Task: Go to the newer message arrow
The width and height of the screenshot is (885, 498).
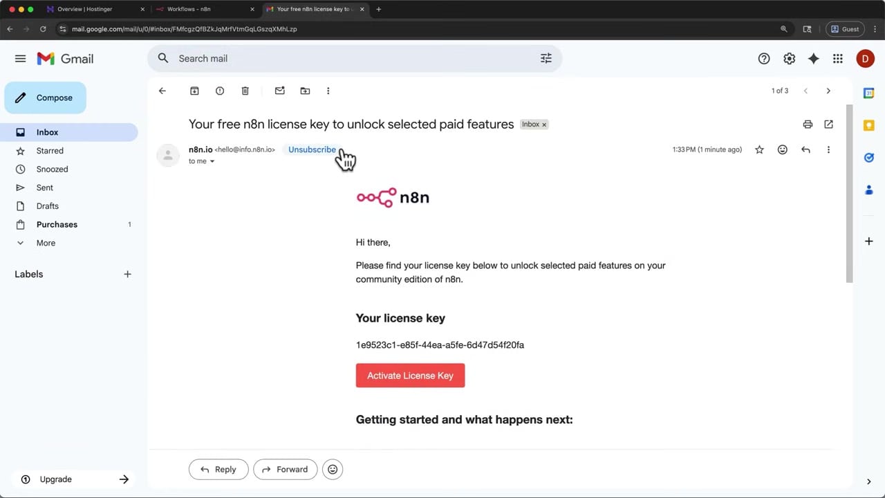Action: (805, 91)
